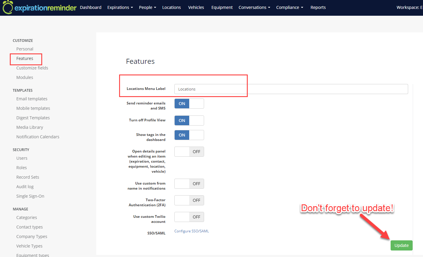Toggle Use custom from name switch
Screen dimensions: 423x257
pyautogui.click(x=189, y=184)
